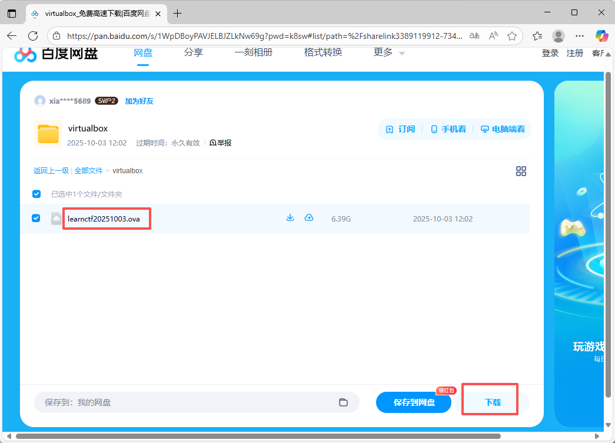Click the 下载 button
The image size is (615, 443).
click(493, 402)
